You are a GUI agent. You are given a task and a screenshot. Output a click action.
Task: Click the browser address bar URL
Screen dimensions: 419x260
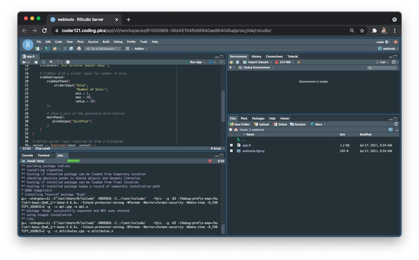(166, 31)
